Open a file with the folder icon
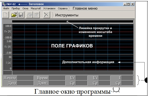 (14, 15)
